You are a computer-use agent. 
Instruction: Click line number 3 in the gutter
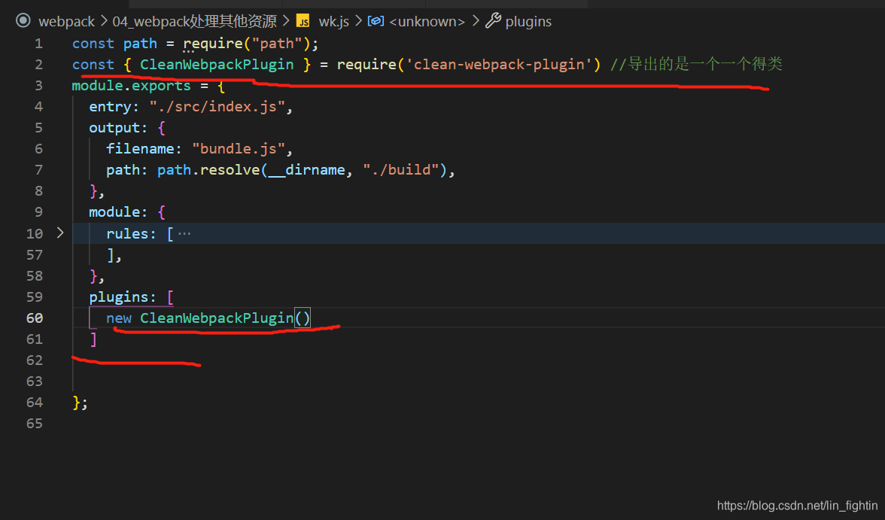(x=38, y=86)
